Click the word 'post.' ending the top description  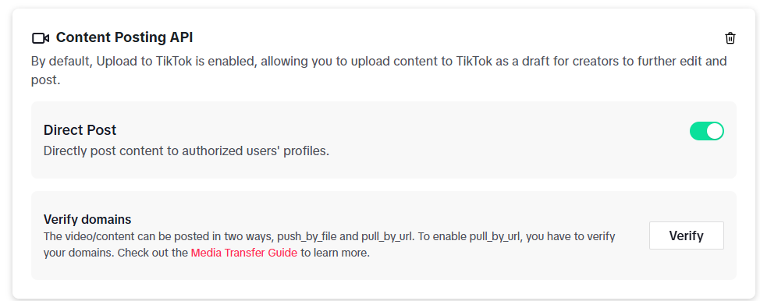pyautogui.click(x=45, y=80)
